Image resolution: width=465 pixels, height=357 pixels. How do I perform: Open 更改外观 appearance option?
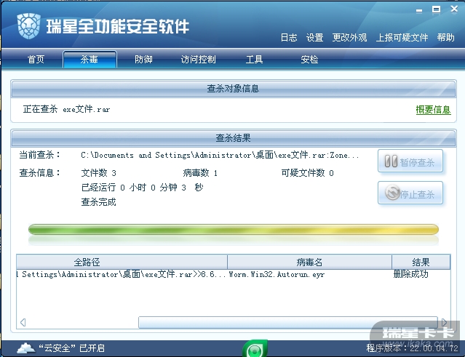pos(349,38)
